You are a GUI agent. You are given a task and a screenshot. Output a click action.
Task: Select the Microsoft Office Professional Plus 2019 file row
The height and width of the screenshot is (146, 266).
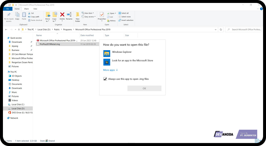[67, 40]
